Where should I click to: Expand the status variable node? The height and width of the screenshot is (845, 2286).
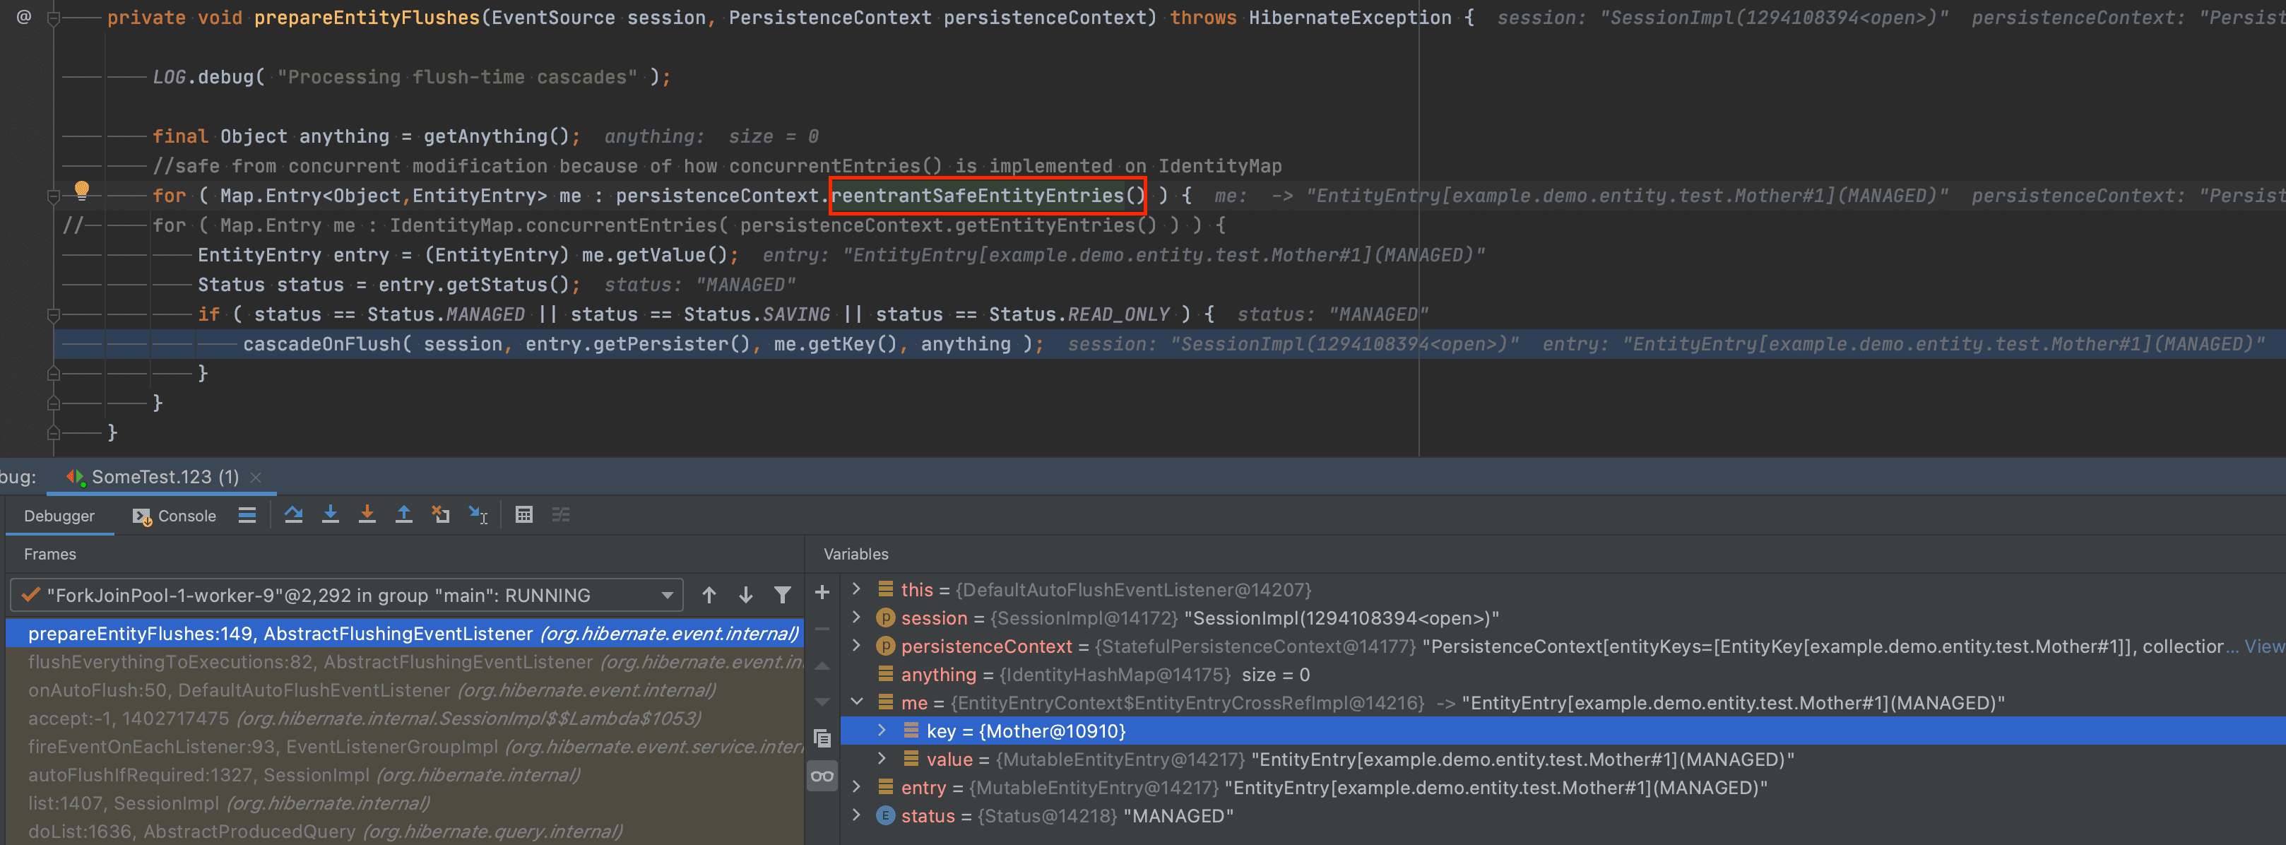point(856,815)
